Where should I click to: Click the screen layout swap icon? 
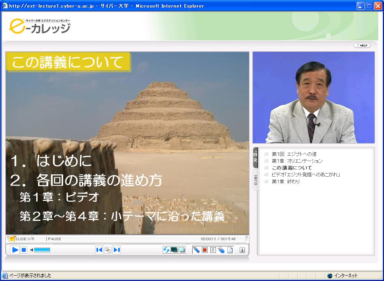pyautogui.click(x=182, y=250)
